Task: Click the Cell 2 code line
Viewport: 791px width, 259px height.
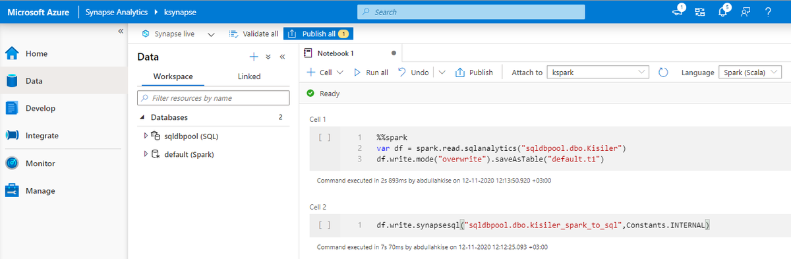Action: click(x=543, y=225)
